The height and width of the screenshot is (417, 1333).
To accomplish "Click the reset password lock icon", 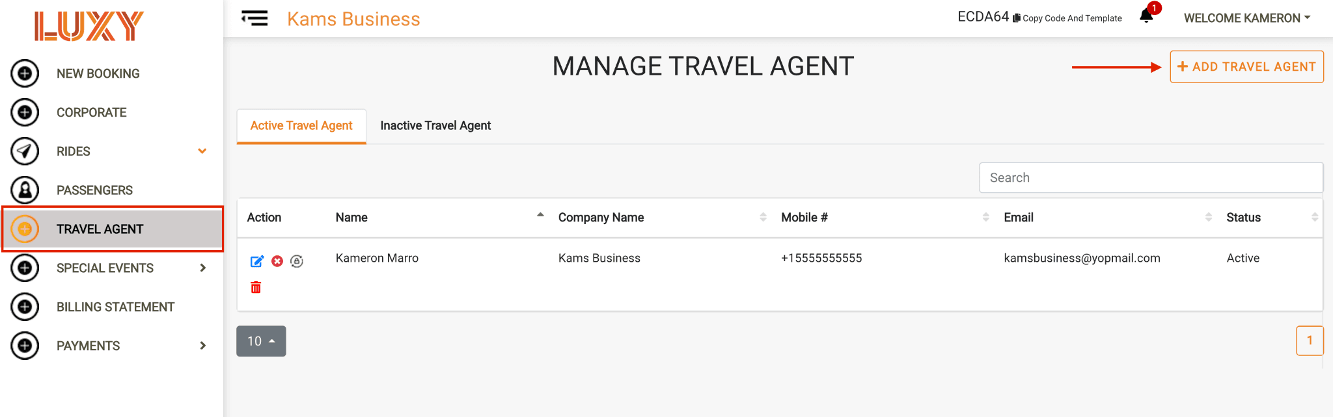I will 297,261.
